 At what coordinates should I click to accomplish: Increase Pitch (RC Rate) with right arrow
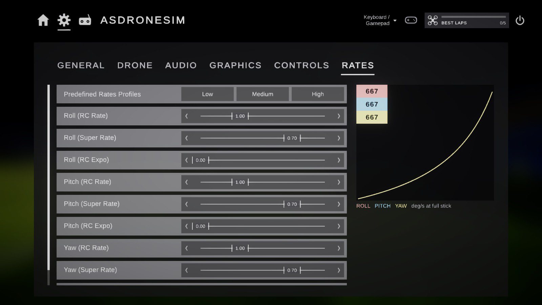[338, 182]
